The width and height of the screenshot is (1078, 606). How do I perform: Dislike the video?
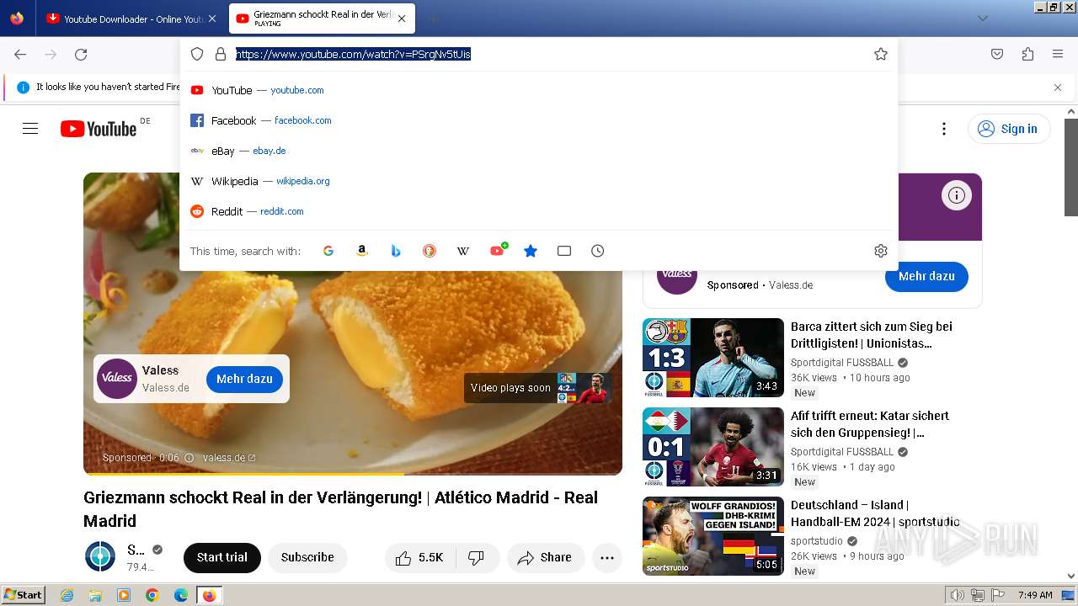pos(477,557)
